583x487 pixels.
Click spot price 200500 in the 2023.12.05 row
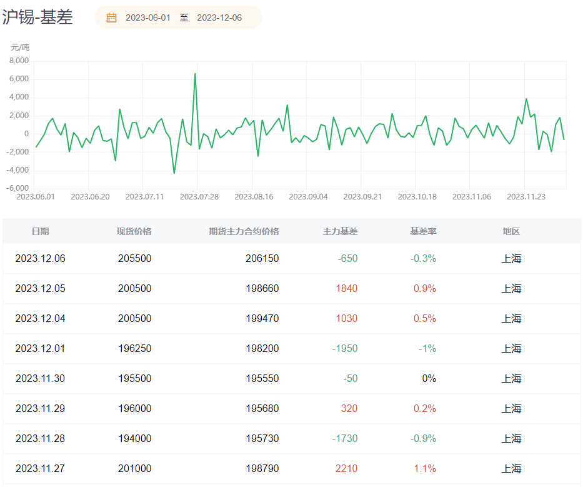point(134,289)
